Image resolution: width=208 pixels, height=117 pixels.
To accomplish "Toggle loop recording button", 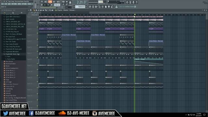I will tap(58, 2).
